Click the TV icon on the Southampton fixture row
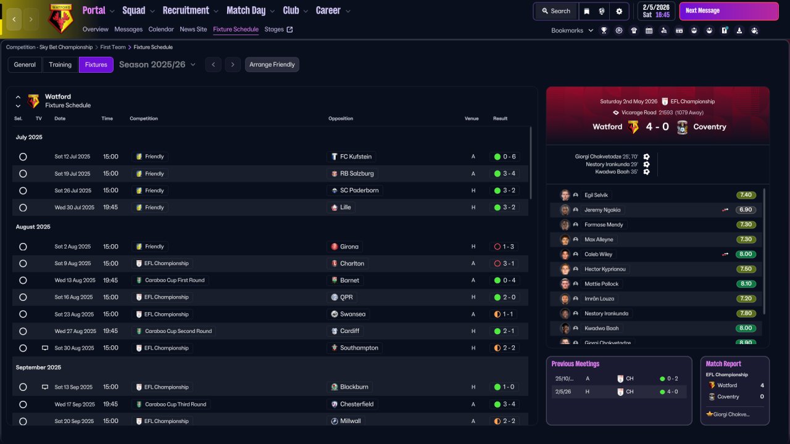The width and height of the screenshot is (790, 444). pos(45,348)
